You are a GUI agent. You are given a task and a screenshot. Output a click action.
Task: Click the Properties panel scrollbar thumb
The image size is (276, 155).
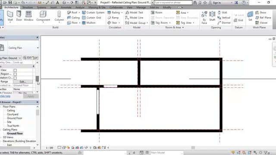click(37, 79)
